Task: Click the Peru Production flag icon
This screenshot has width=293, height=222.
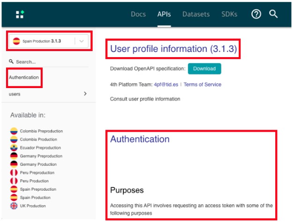Action: tap(14, 181)
